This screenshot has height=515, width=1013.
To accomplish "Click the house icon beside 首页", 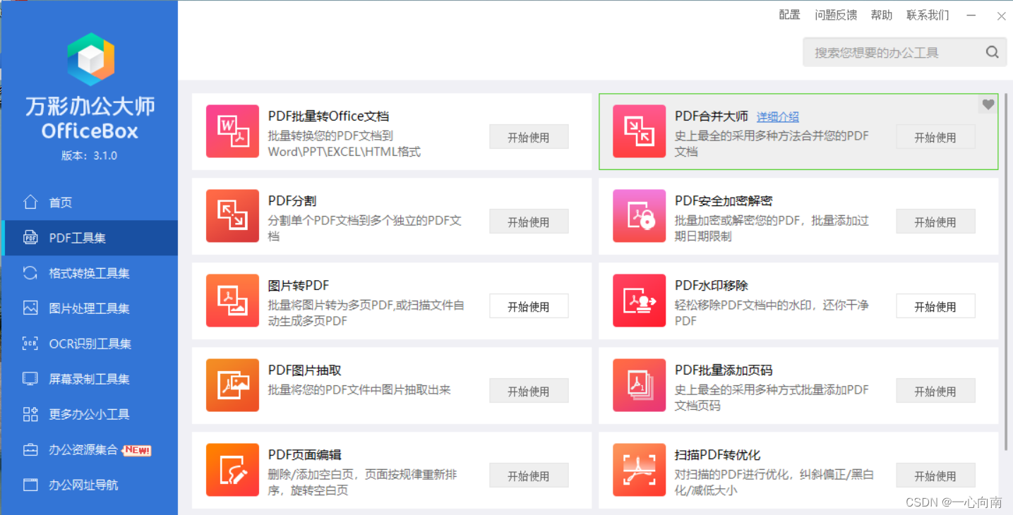I will pyautogui.click(x=30, y=202).
